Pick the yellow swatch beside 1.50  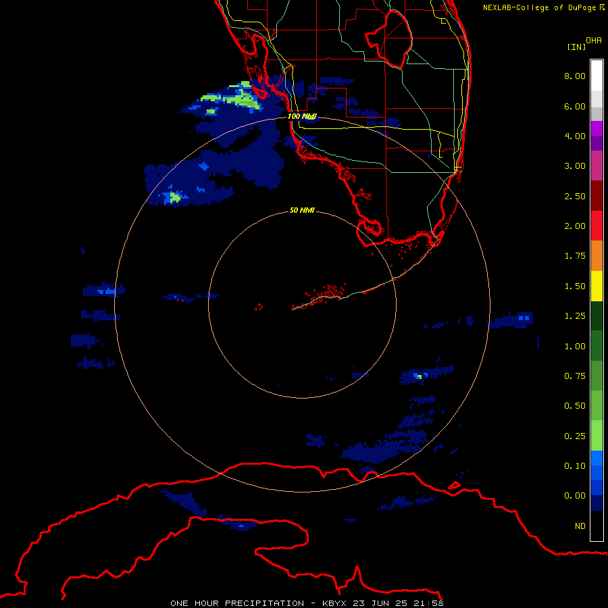[x=597, y=286]
